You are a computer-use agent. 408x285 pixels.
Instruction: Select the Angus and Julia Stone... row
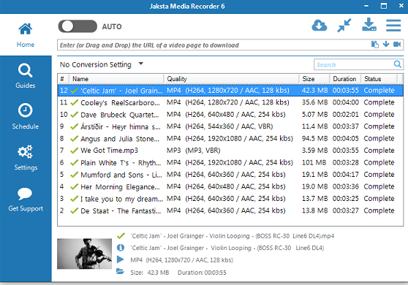pyautogui.click(x=230, y=138)
